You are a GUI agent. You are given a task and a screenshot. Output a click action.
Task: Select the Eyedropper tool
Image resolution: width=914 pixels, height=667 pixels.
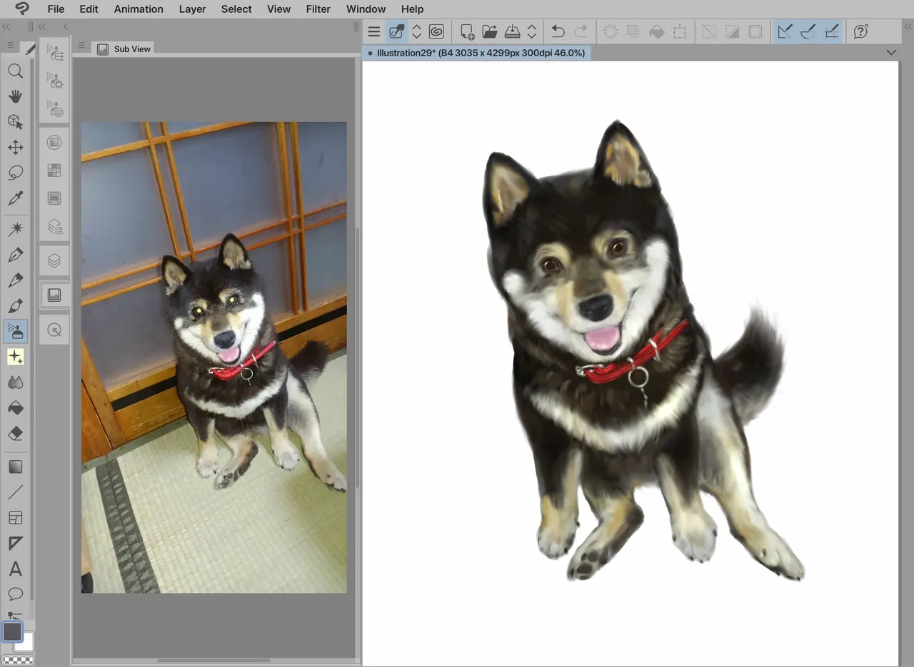point(15,198)
